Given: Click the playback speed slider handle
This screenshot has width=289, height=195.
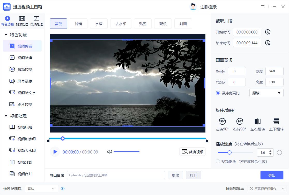Looking at the screenshot, I should click(229, 152).
